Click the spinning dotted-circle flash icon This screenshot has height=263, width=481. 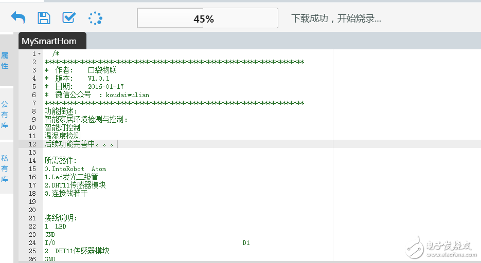coord(95,18)
